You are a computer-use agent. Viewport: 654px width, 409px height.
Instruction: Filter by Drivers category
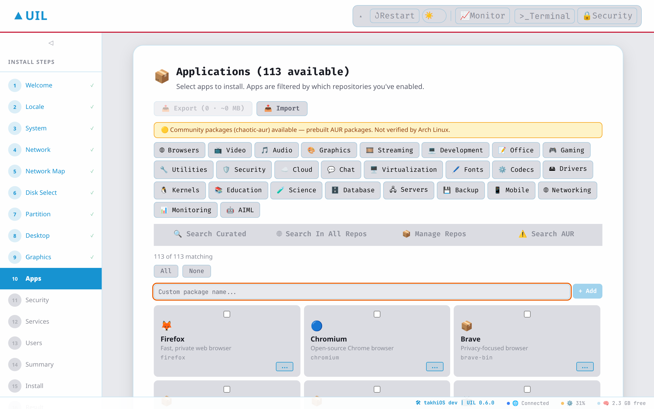[x=568, y=169]
